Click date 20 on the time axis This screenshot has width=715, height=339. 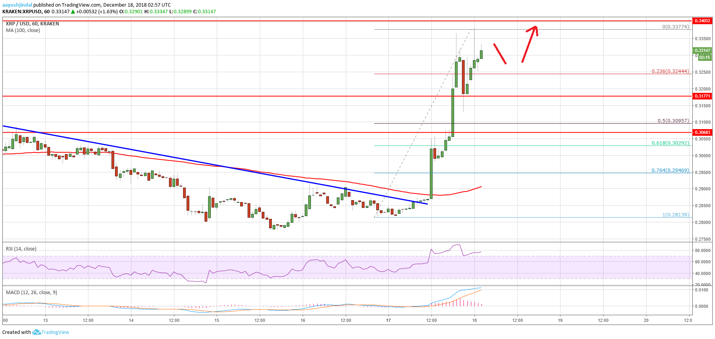point(646,320)
